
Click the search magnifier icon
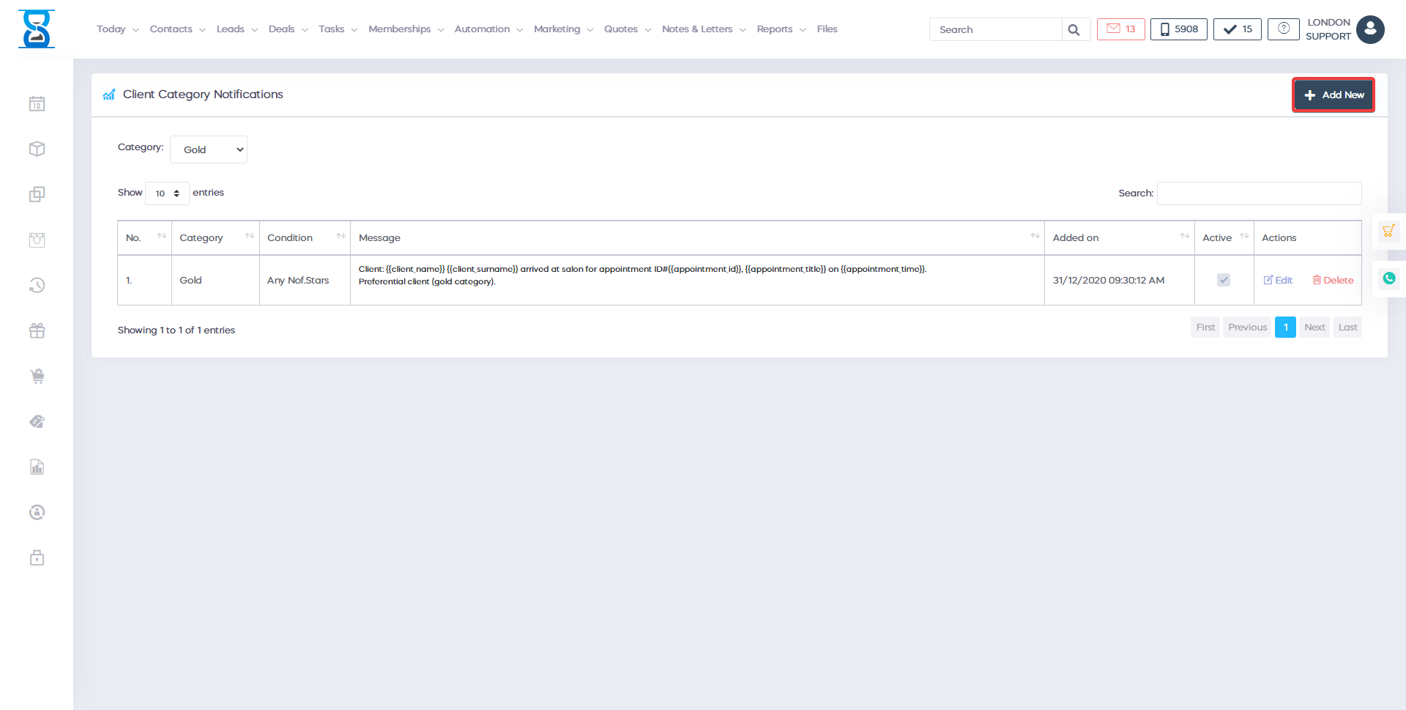click(1074, 30)
